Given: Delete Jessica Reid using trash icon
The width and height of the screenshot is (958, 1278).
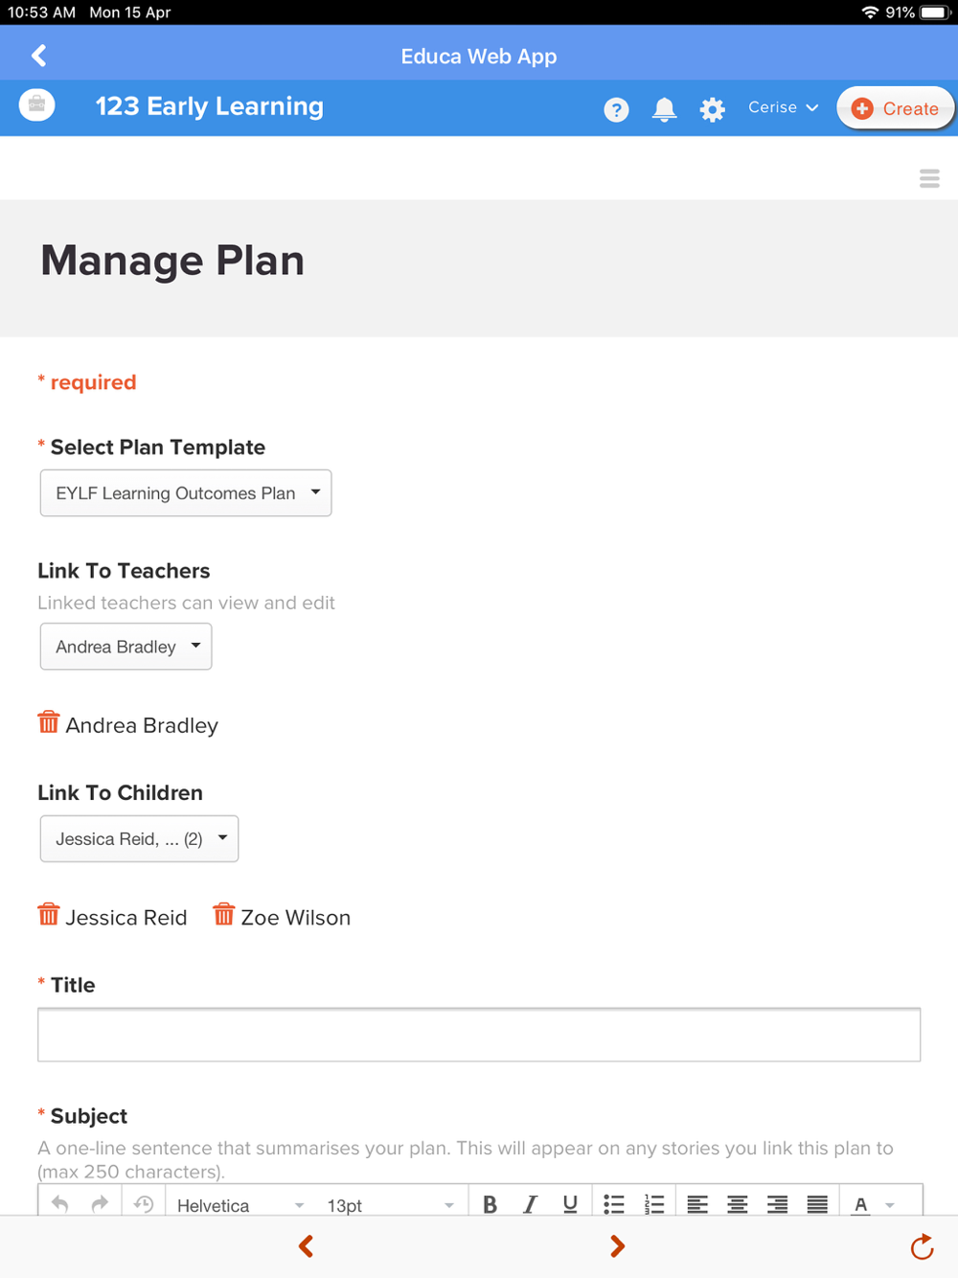Looking at the screenshot, I should pyautogui.click(x=49, y=915).
